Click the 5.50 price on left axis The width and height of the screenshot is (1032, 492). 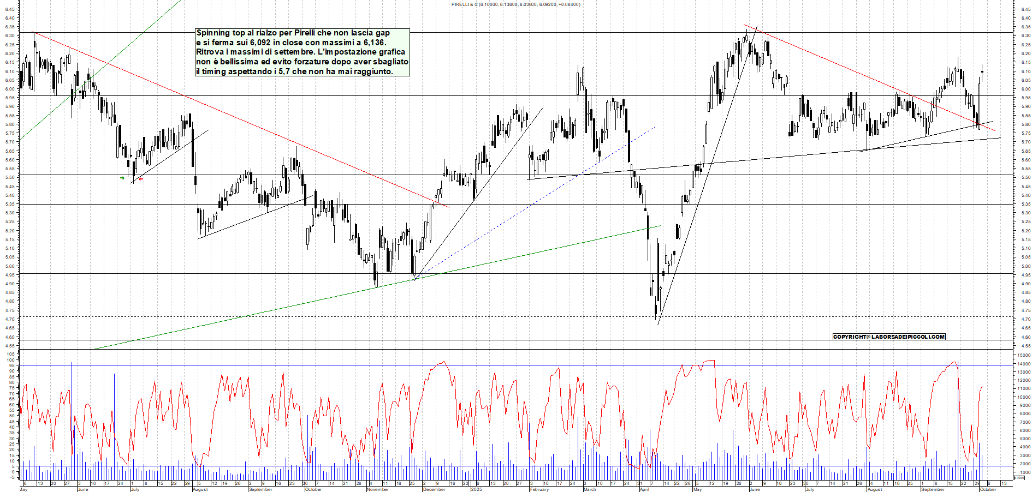tap(10, 177)
